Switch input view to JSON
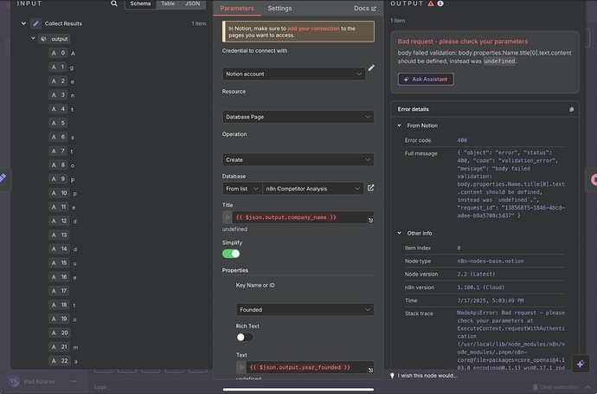Screen dimensions: 597x394 point(192,3)
